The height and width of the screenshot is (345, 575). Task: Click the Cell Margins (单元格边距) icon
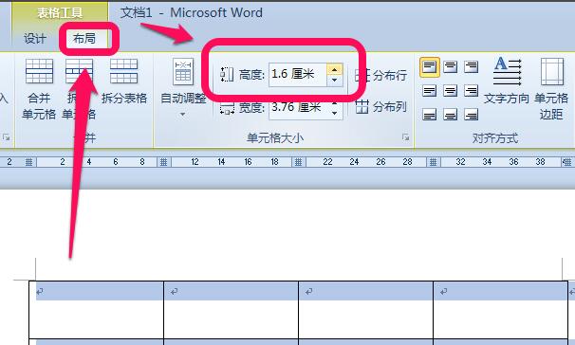[x=552, y=72]
